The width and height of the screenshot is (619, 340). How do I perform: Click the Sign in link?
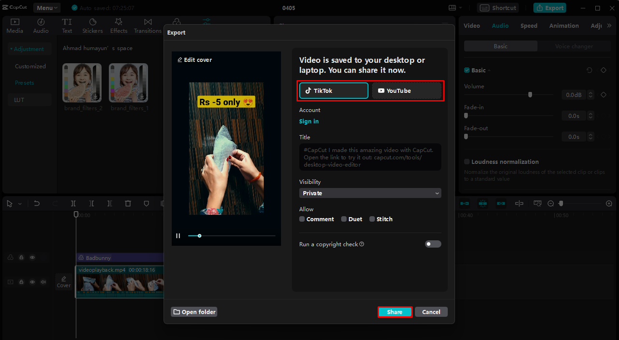tap(309, 121)
